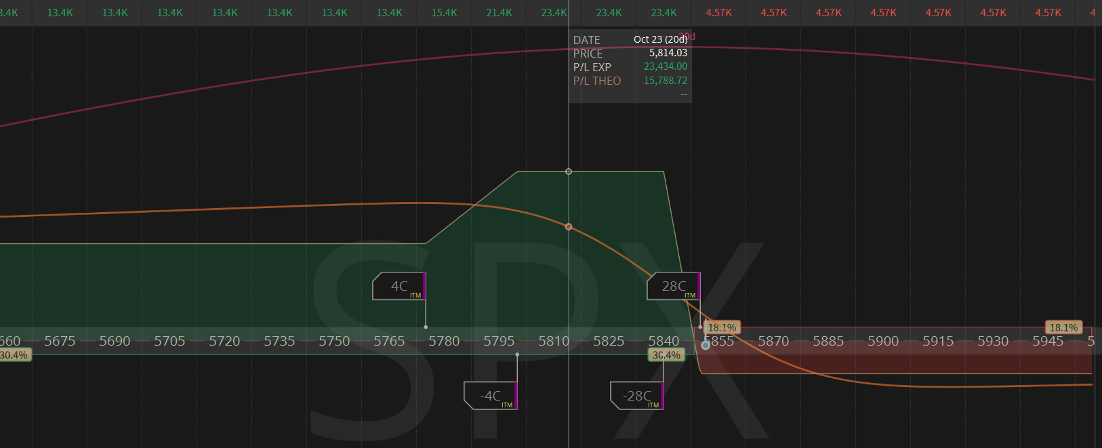
Task: Click the 30.4% label below 5840
Action: point(666,355)
